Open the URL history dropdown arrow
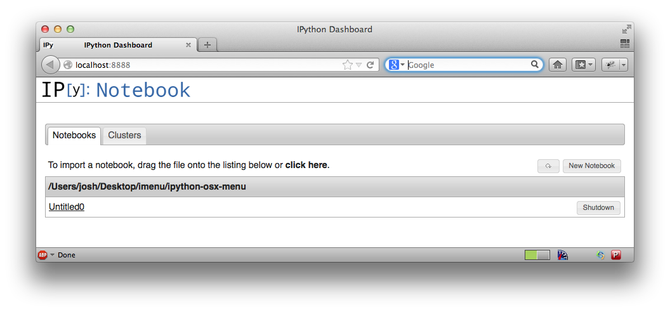The height and width of the screenshot is (312, 670). point(359,65)
